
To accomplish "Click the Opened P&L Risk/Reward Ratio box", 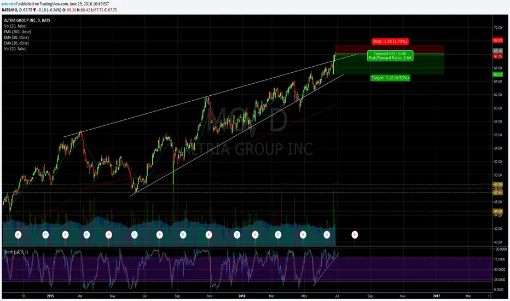I will coord(390,56).
